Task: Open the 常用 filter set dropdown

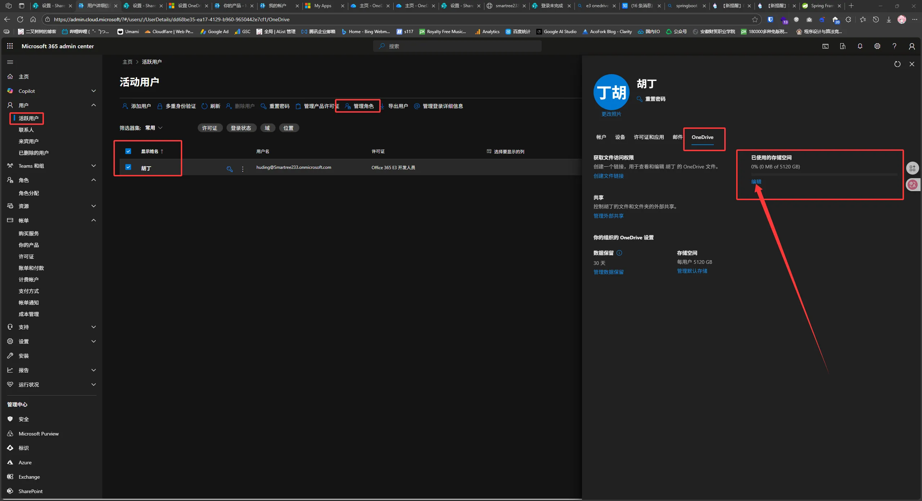Action: 154,128
